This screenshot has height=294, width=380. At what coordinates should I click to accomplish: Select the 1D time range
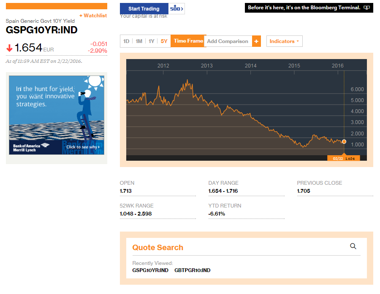126,41
